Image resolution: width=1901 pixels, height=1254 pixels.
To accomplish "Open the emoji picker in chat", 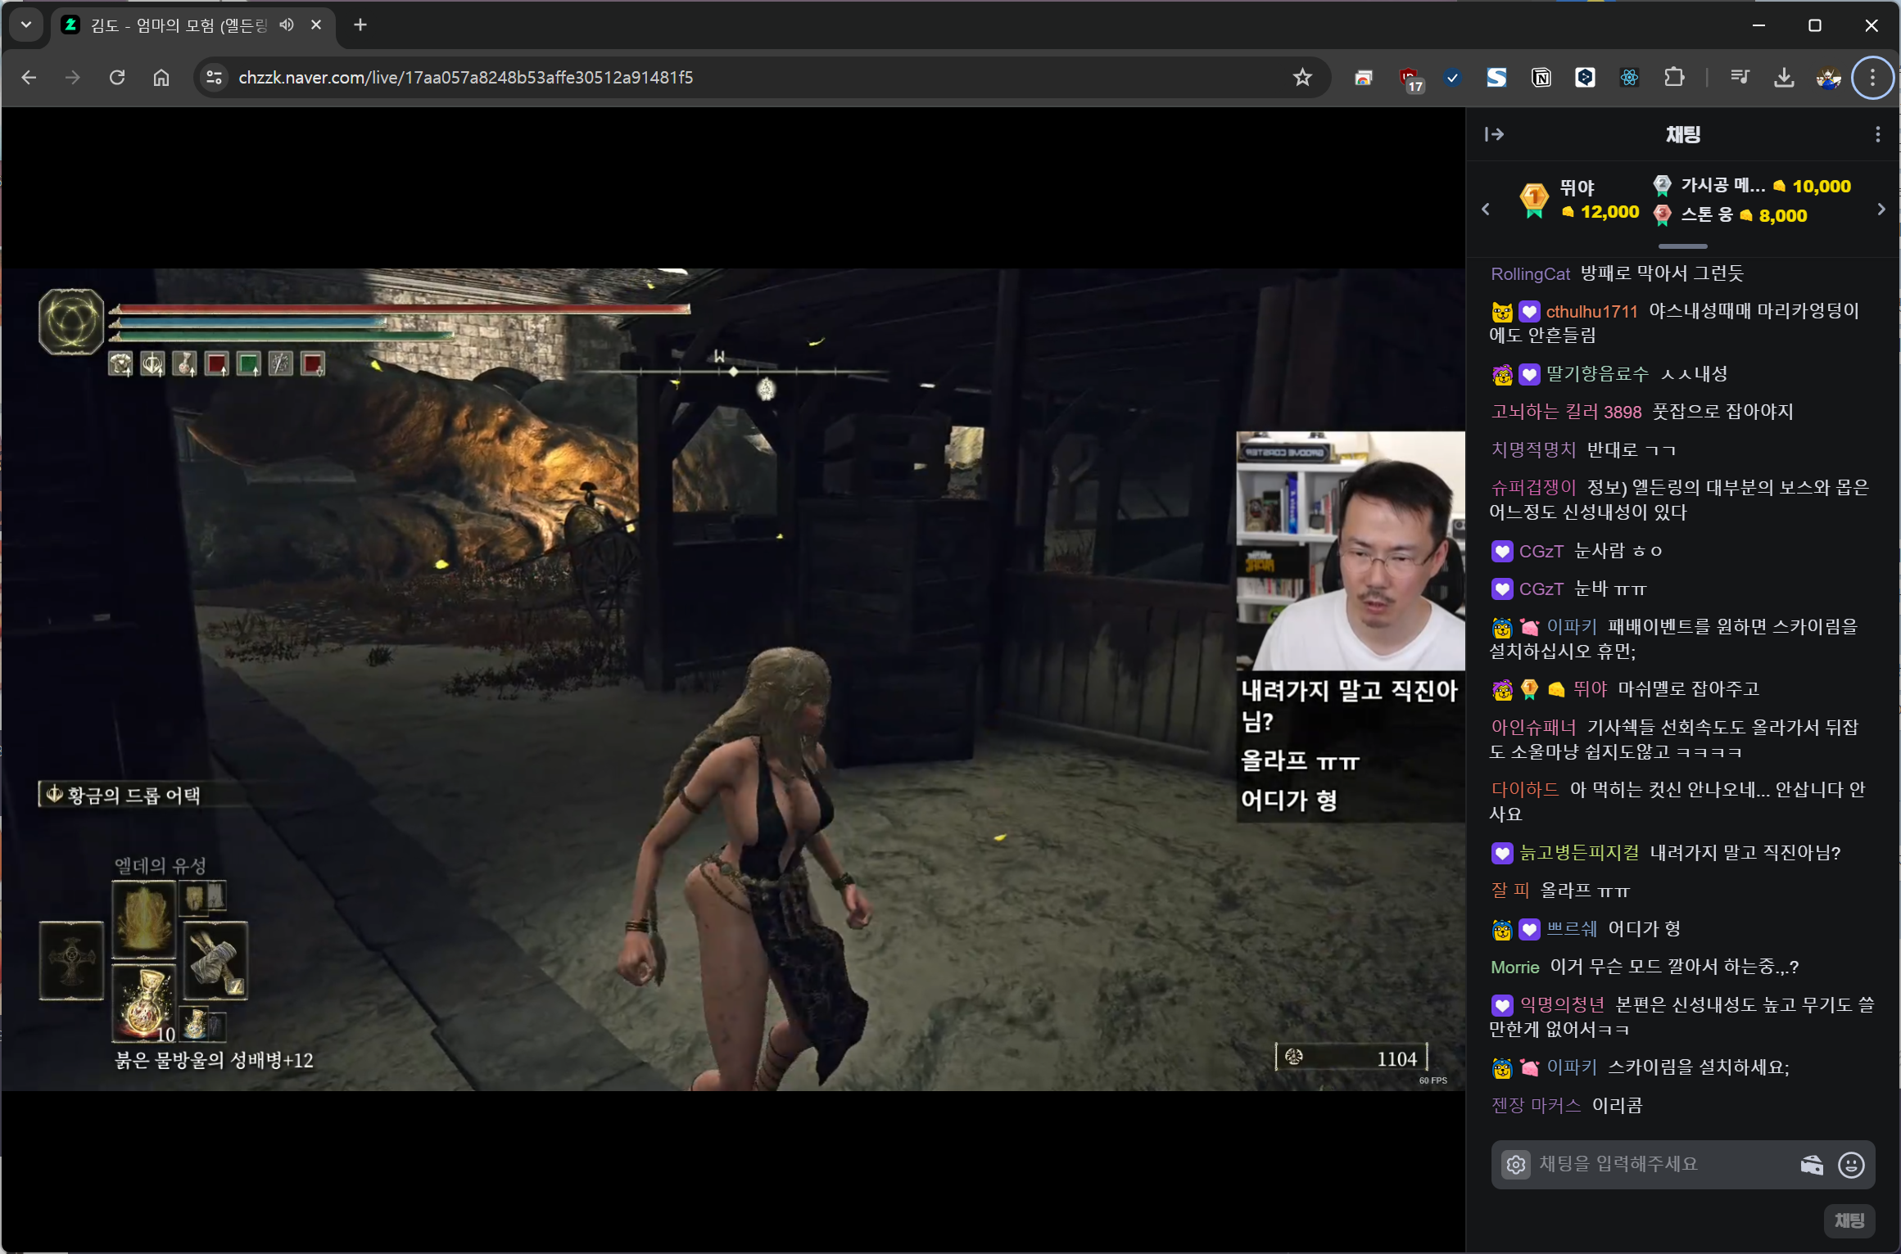I will [x=1851, y=1164].
